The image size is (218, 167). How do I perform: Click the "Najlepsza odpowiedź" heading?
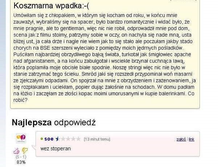click(x=54, y=123)
